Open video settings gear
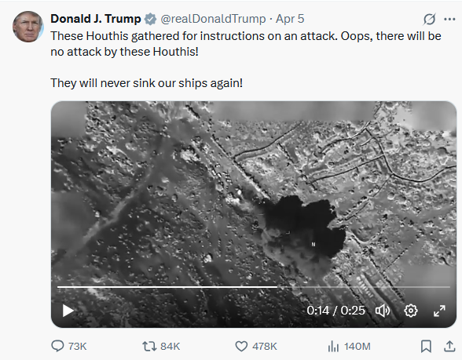The image size is (462, 360). (411, 311)
